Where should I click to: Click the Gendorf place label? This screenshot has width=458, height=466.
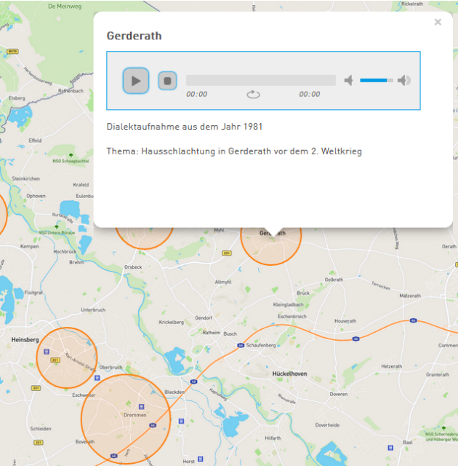pyautogui.click(x=204, y=317)
